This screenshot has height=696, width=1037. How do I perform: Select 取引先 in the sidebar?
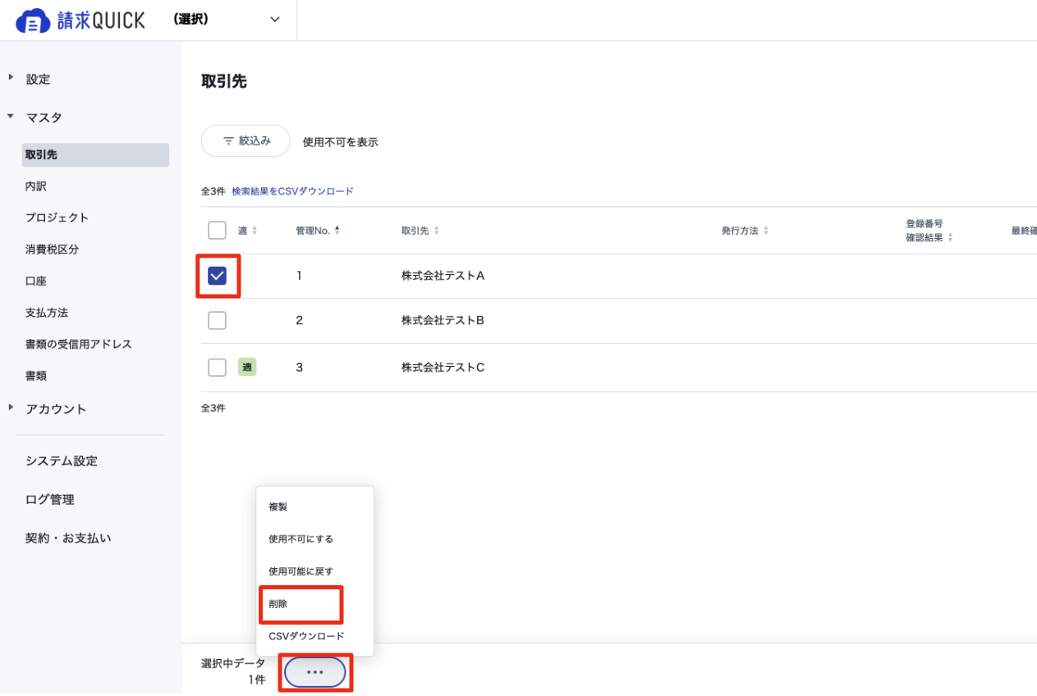pyautogui.click(x=95, y=154)
